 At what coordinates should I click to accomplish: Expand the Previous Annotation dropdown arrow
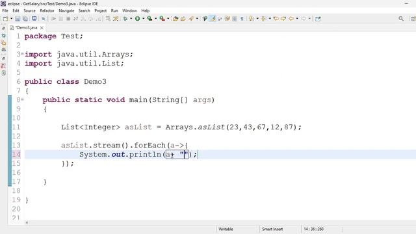tap(270, 19)
